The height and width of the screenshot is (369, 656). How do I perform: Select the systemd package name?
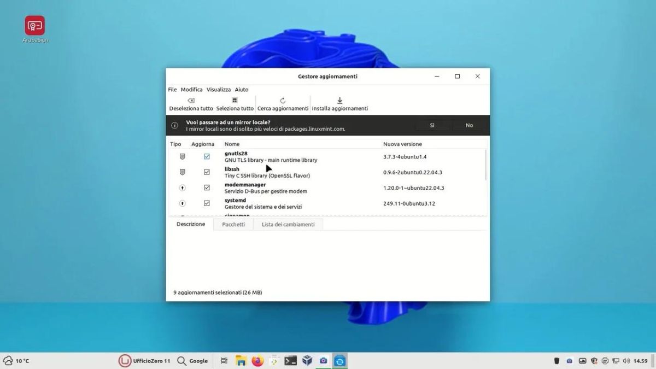coord(235,200)
